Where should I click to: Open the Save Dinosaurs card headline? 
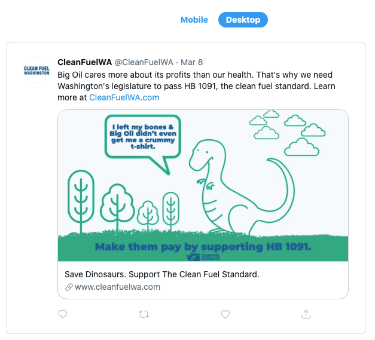point(161,274)
